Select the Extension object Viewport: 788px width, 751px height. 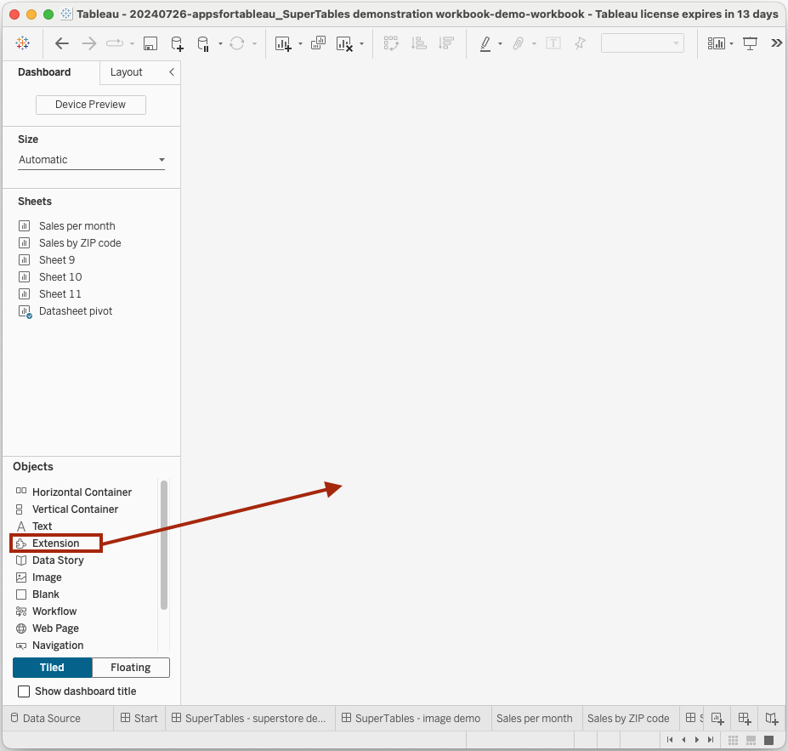click(56, 543)
